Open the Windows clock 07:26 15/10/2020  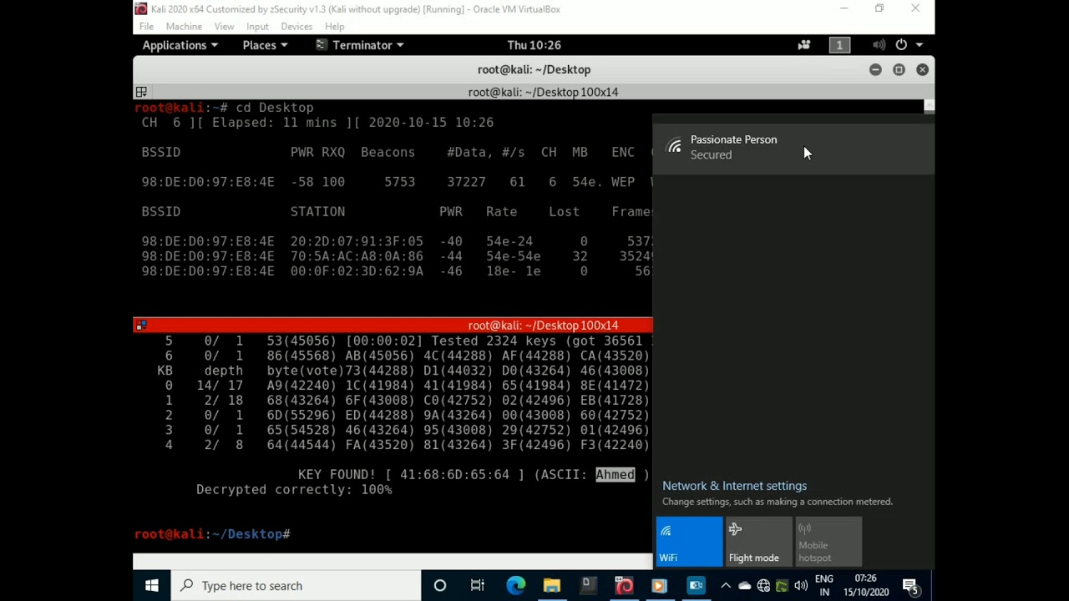[x=866, y=586]
